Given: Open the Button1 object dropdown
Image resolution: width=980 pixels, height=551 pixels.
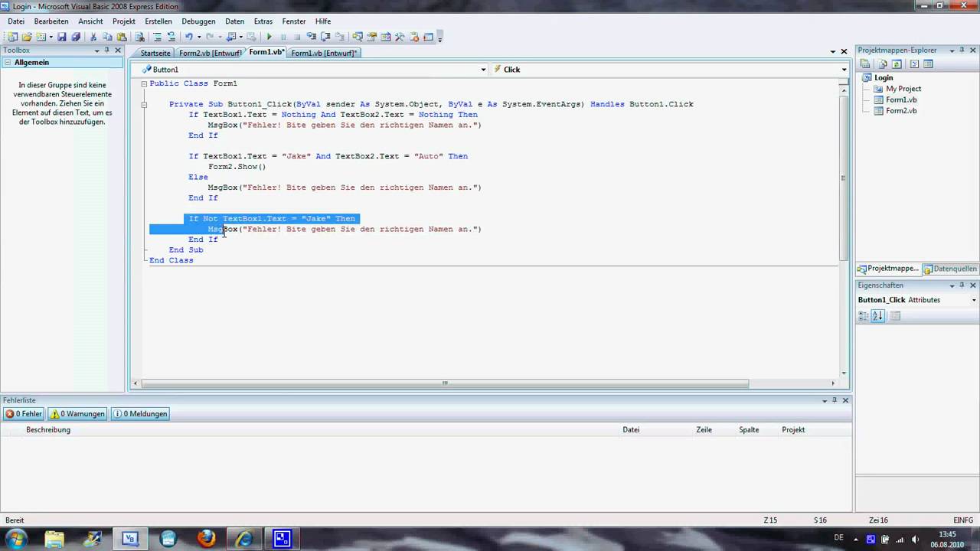Looking at the screenshot, I should (483, 70).
